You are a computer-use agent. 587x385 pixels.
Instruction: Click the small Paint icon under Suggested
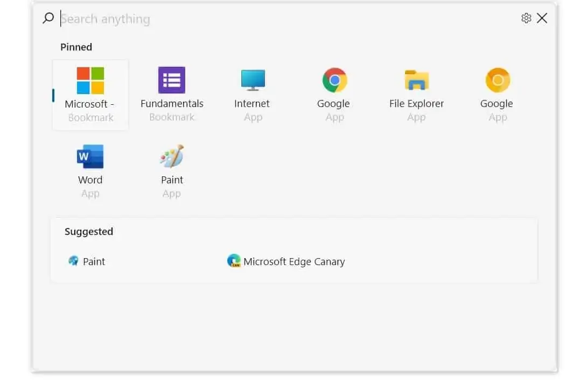(x=73, y=261)
